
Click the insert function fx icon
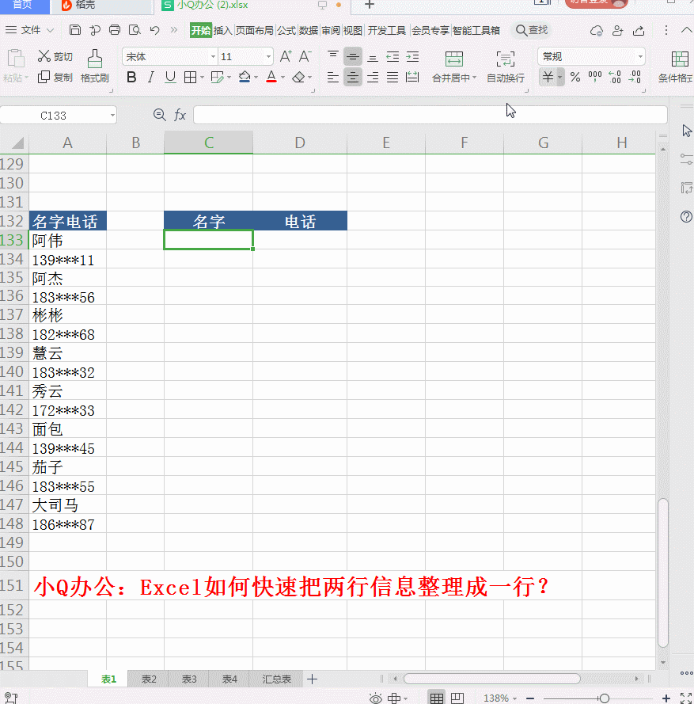pyautogui.click(x=180, y=115)
